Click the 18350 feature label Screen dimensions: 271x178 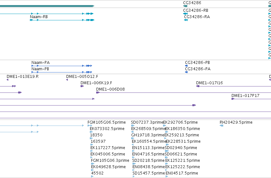click(x=96, y=135)
